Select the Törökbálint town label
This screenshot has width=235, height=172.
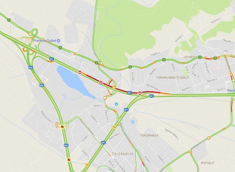click(x=122, y=154)
